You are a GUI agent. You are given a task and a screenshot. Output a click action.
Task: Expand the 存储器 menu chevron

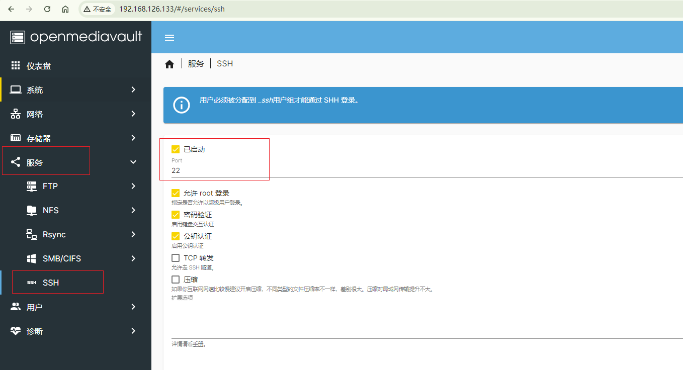click(x=133, y=138)
